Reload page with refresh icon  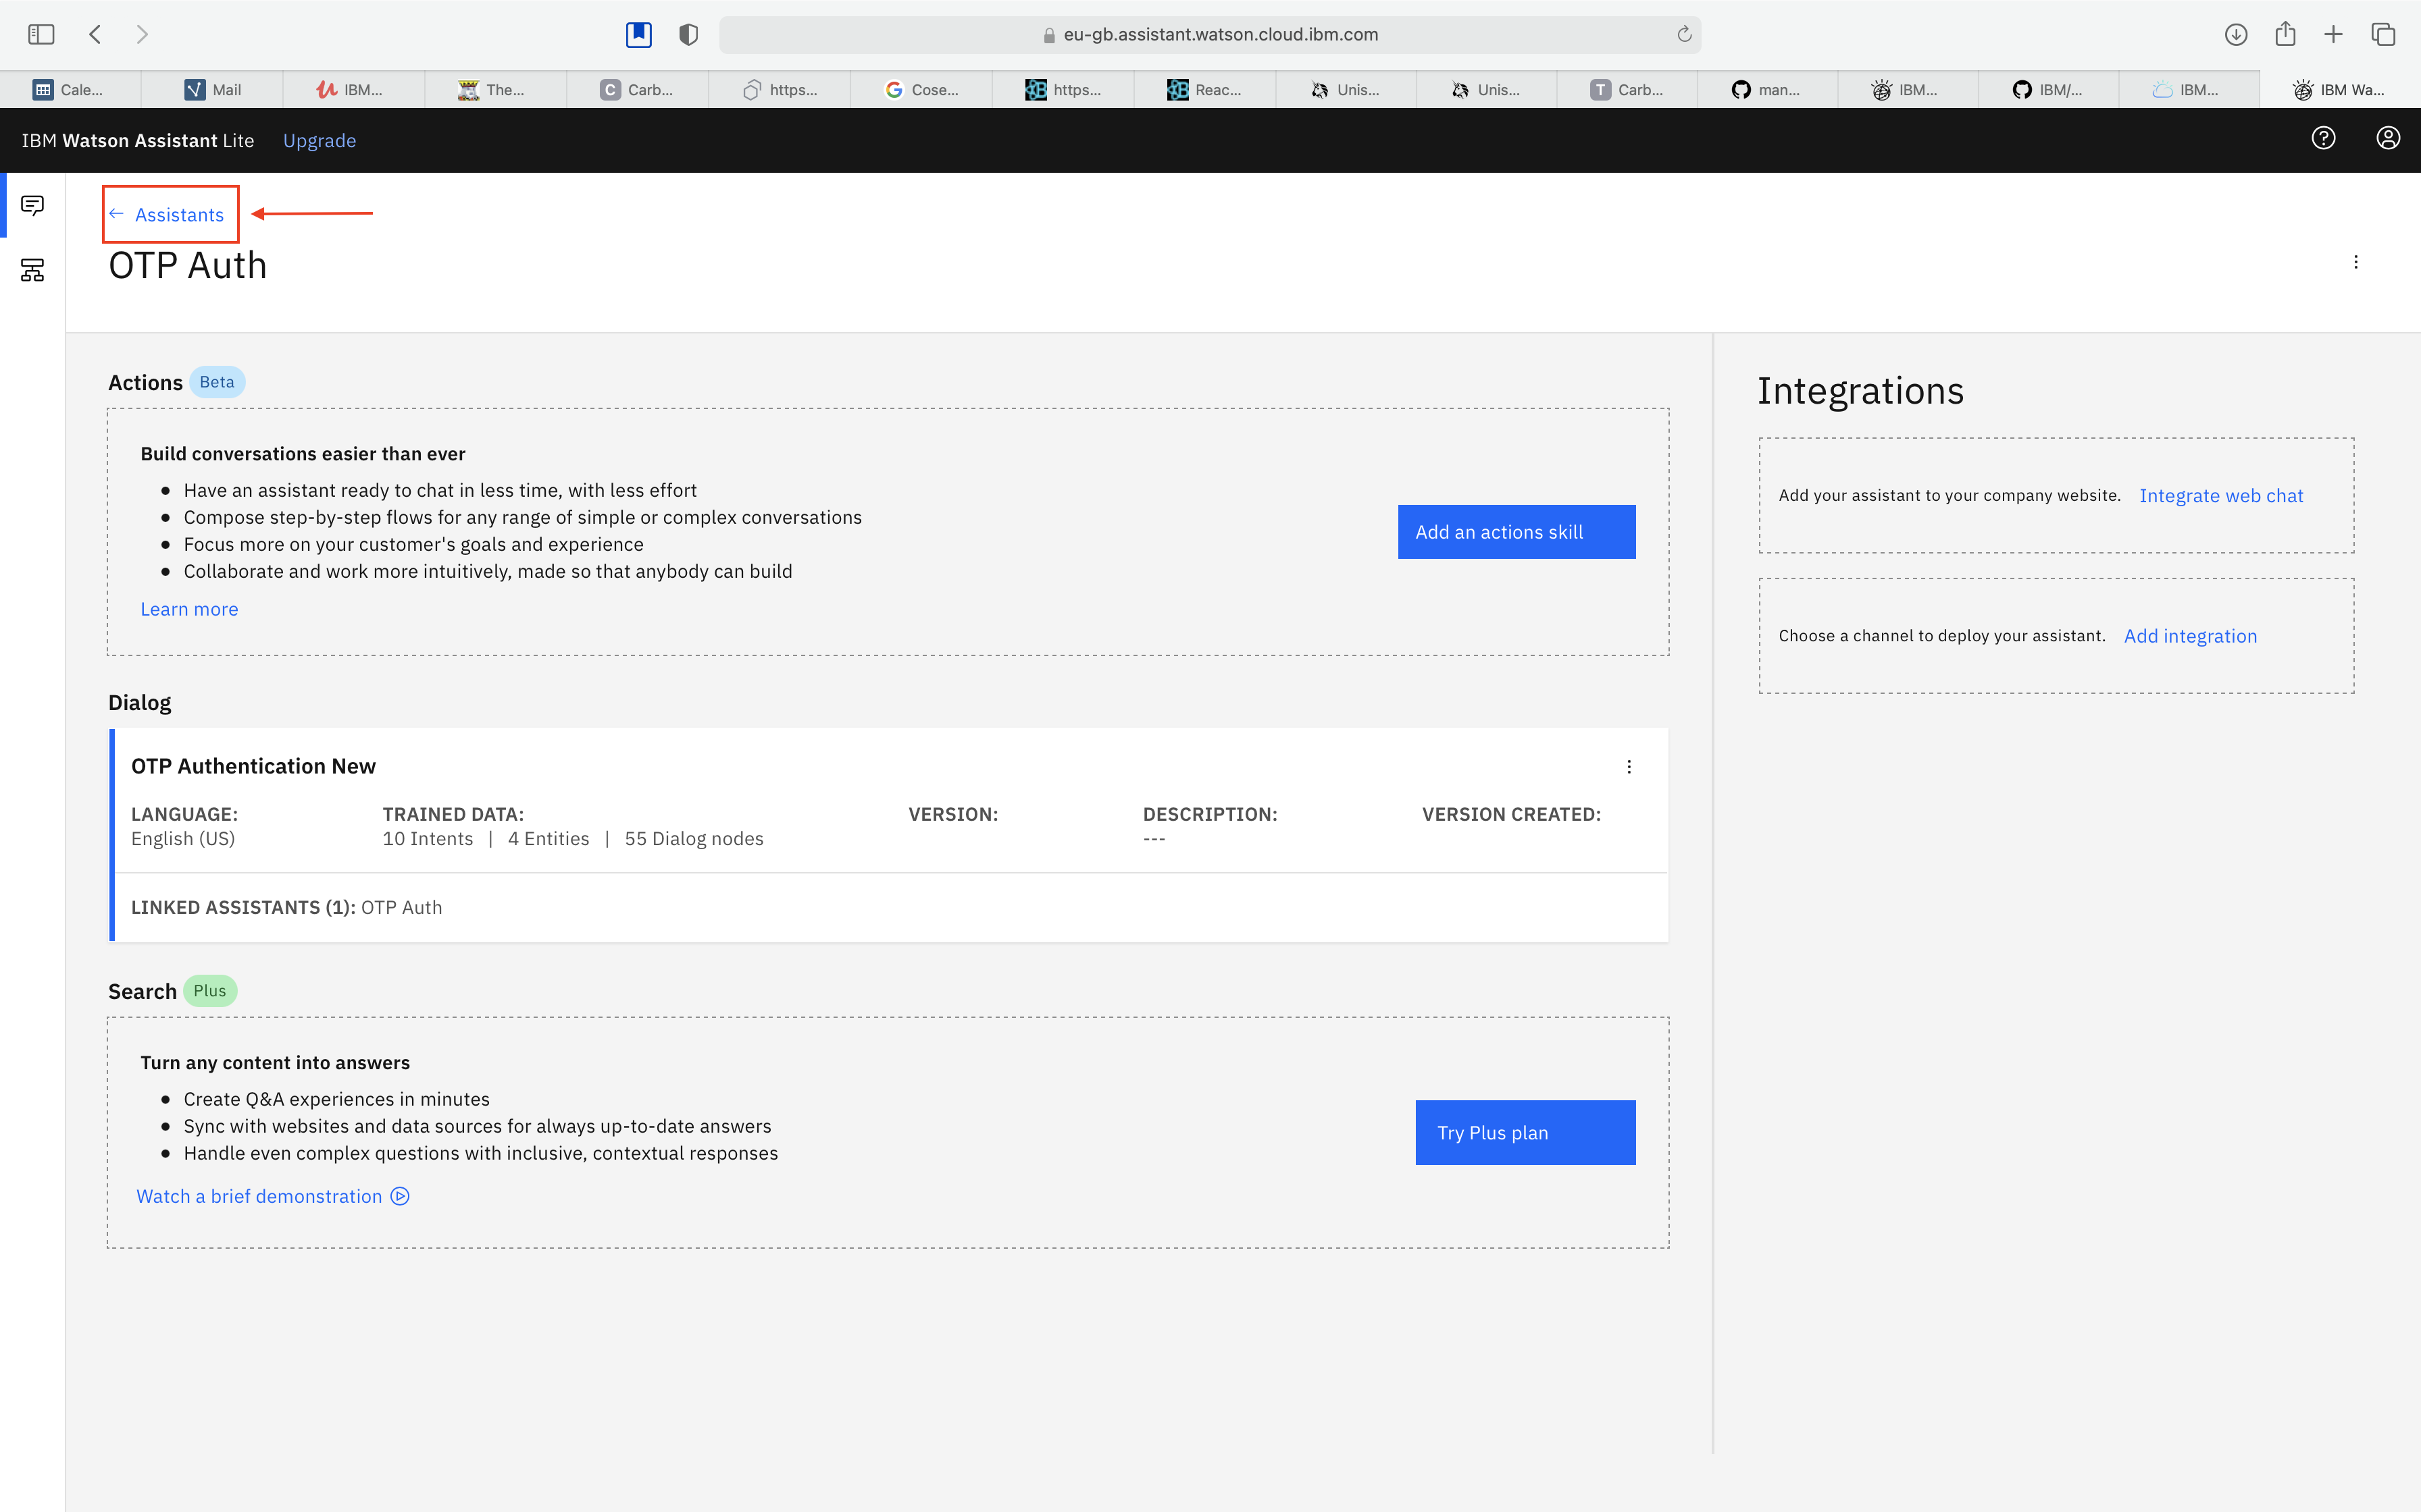1685,34
